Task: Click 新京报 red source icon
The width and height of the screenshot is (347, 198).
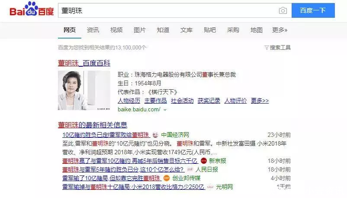Action: tap(204, 161)
